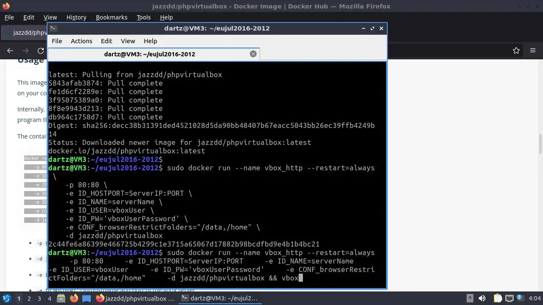Viewport: 543px width, 305px height.
Task: Switch to workspace 3
Action: tap(39, 298)
